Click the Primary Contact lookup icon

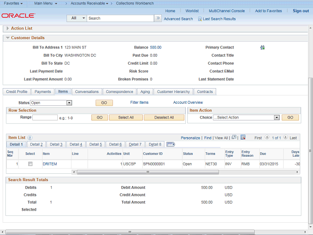click(263, 47)
